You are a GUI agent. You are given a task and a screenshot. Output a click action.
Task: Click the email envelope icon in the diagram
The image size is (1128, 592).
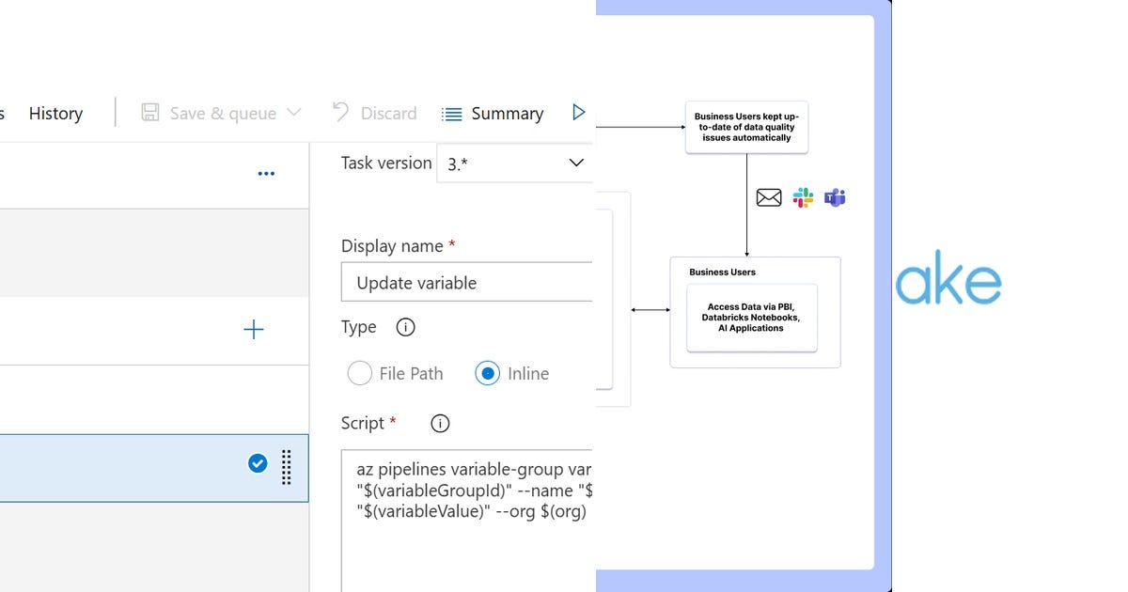769,197
